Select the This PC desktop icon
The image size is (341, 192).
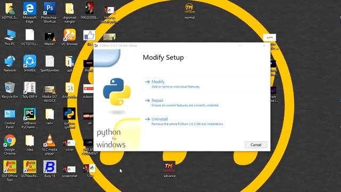10,37
